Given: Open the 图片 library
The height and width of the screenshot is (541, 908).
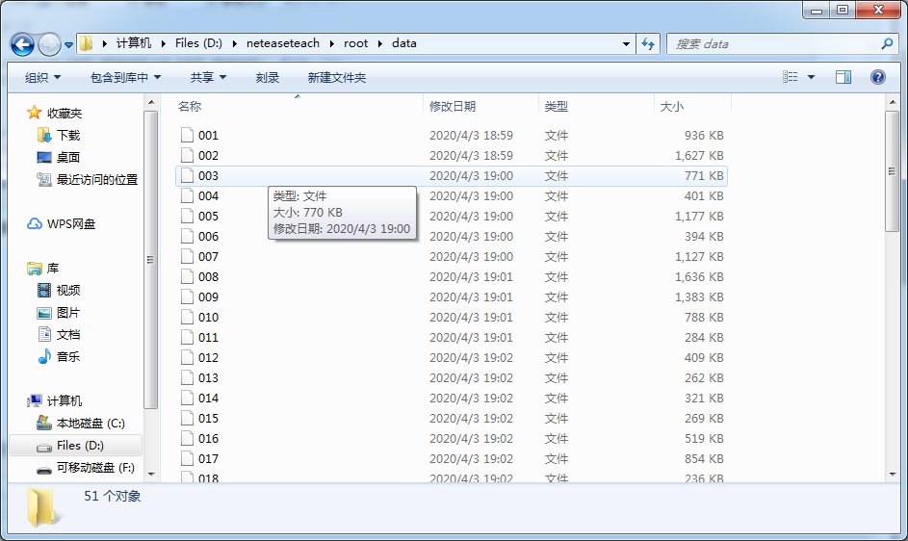Looking at the screenshot, I should (68, 313).
